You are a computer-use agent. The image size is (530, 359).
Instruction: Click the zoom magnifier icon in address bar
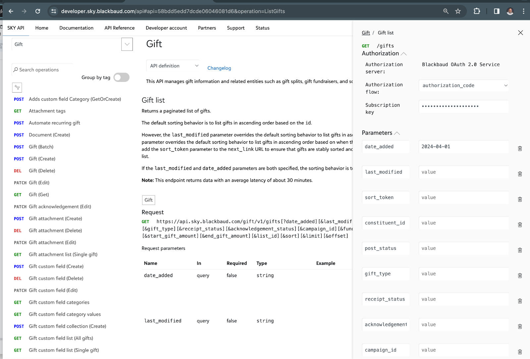446,11
